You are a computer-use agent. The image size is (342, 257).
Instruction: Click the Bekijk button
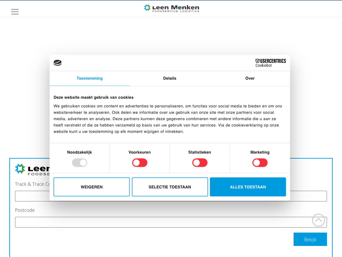coord(310,239)
